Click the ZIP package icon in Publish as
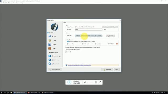168x94 pixels. coord(50,40)
